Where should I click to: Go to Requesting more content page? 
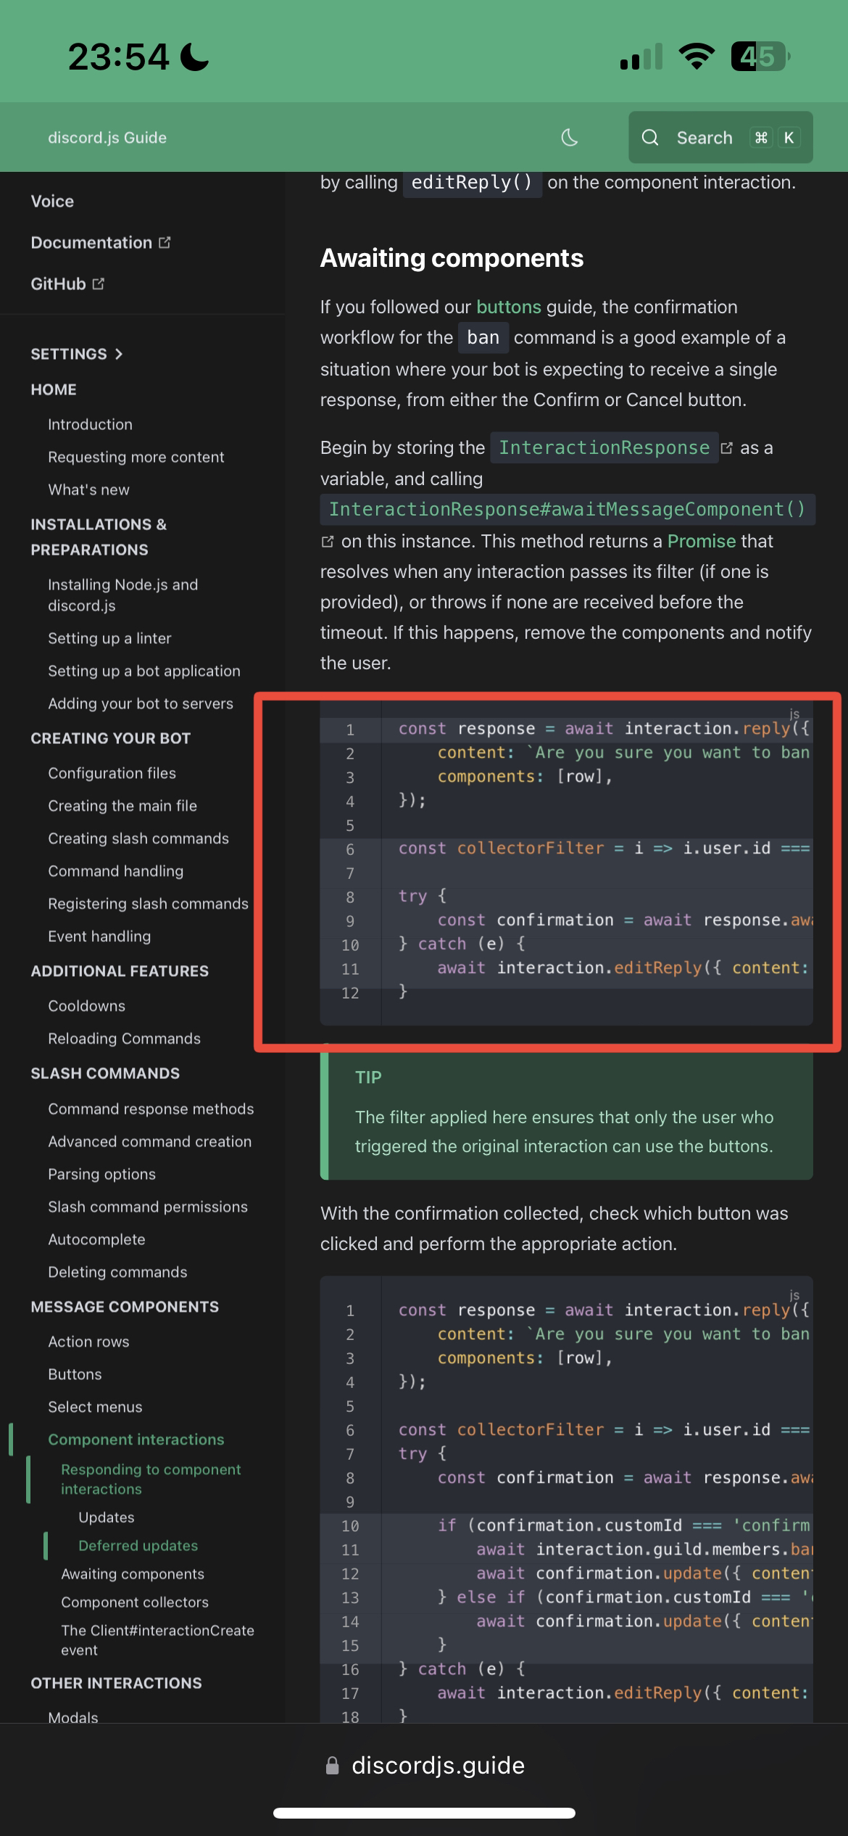tap(136, 457)
